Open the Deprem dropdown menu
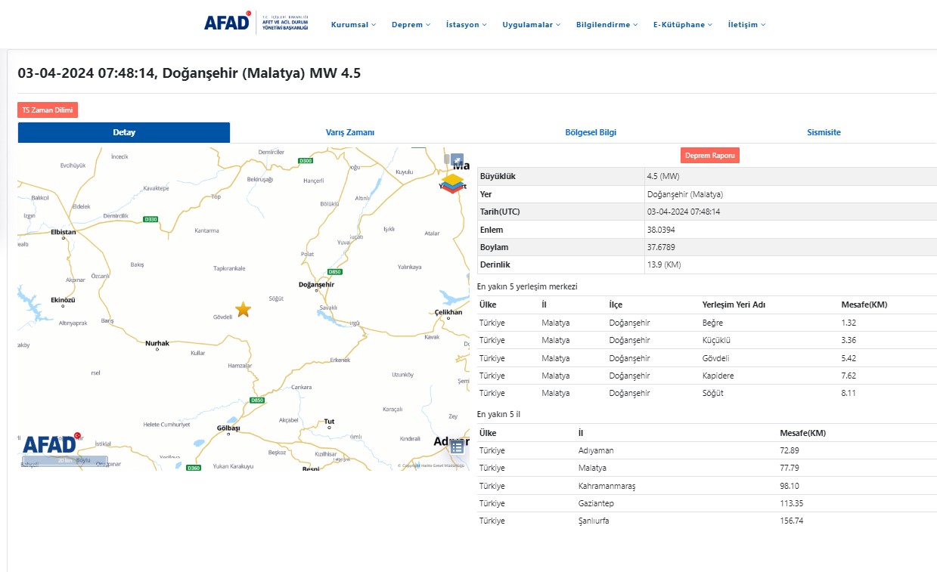Viewport: 937px width, 572px height. pyautogui.click(x=411, y=25)
